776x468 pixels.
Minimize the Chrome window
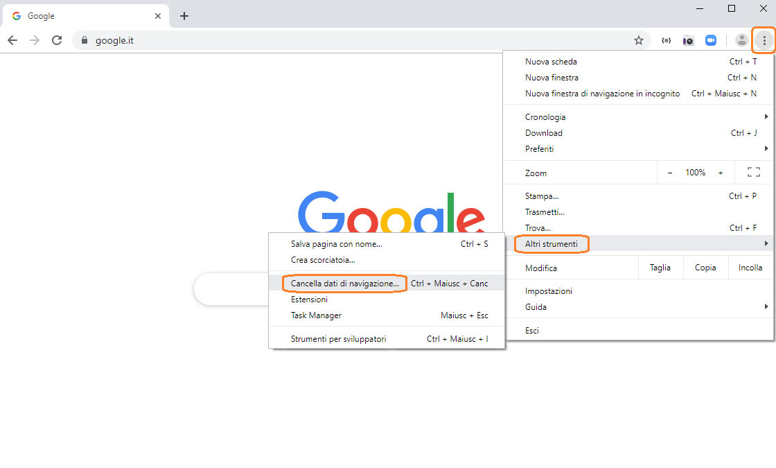pyautogui.click(x=700, y=8)
